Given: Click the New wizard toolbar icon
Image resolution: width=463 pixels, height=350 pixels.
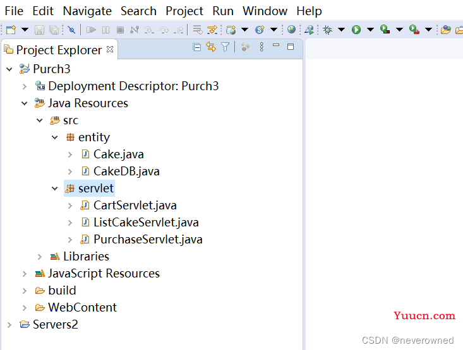Looking at the screenshot, I should tap(11, 30).
